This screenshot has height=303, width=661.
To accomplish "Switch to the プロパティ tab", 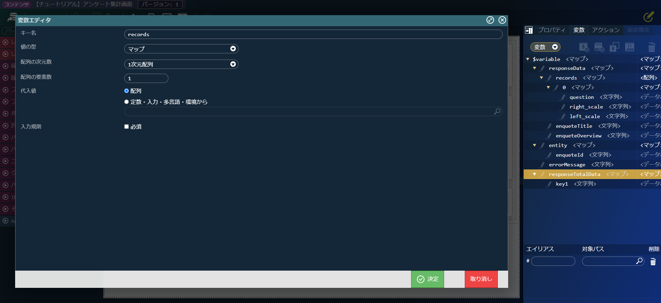I will (x=552, y=30).
